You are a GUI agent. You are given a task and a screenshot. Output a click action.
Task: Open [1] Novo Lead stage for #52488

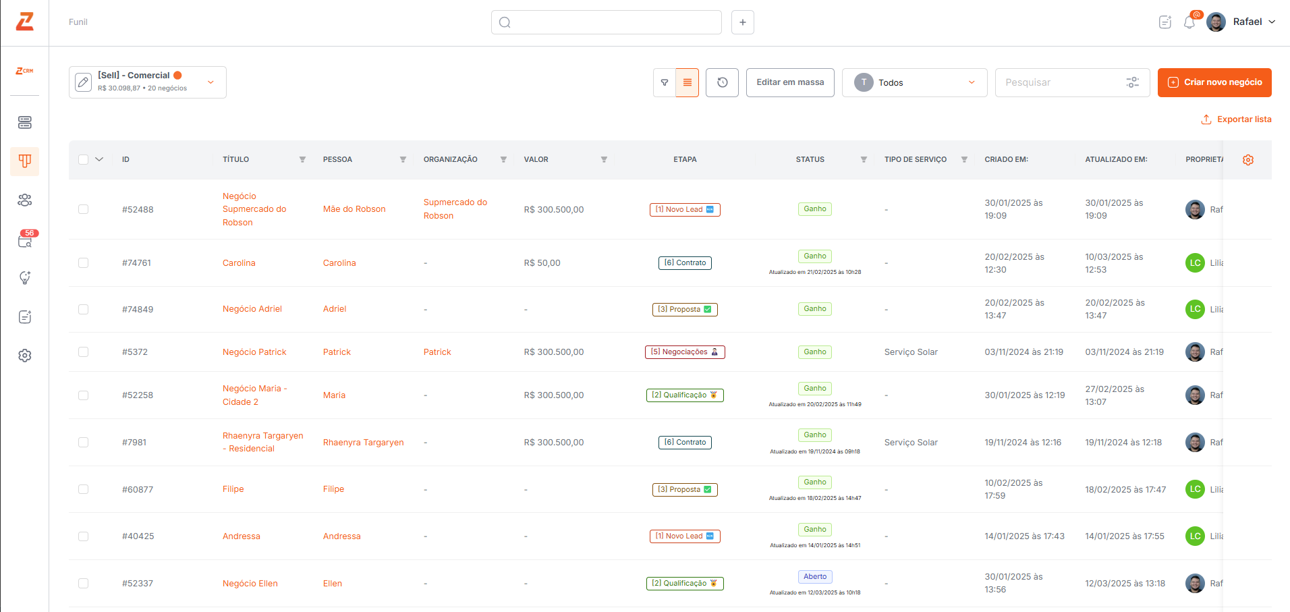[685, 210]
